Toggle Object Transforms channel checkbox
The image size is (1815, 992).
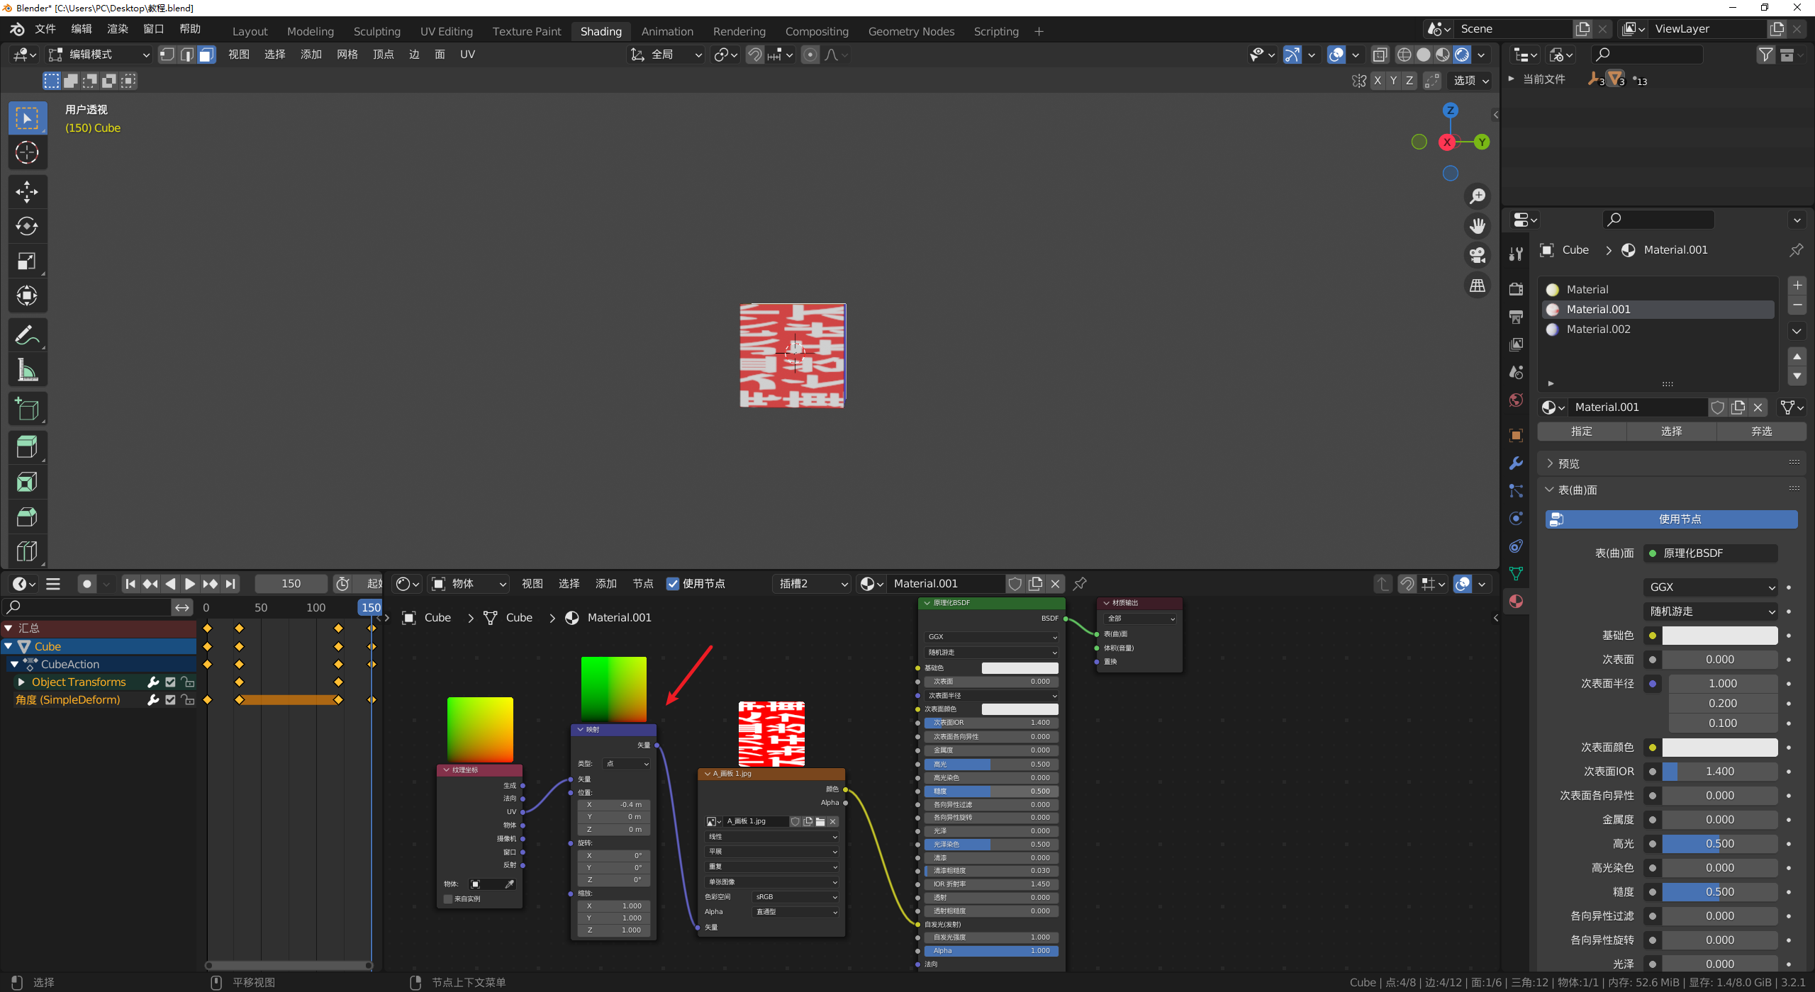point(170,682)
